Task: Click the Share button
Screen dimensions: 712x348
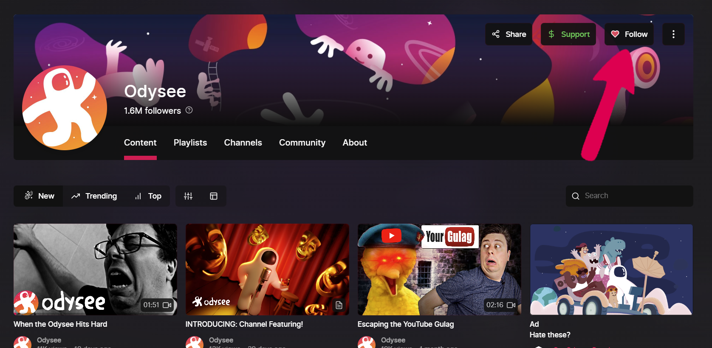Action: pyautogui.click(x=509, y=34)
